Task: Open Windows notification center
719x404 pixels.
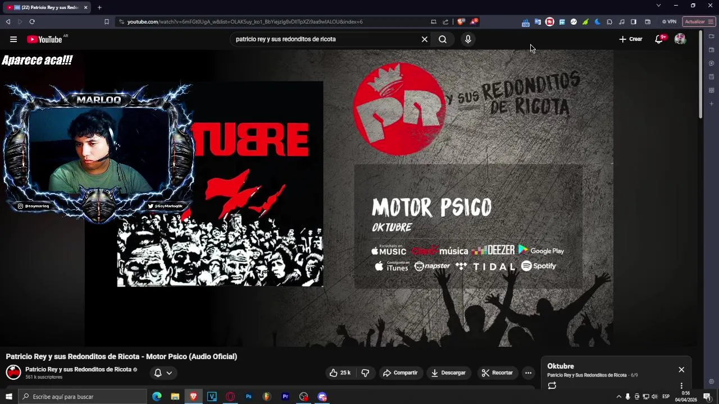Action: coord(707,397)
